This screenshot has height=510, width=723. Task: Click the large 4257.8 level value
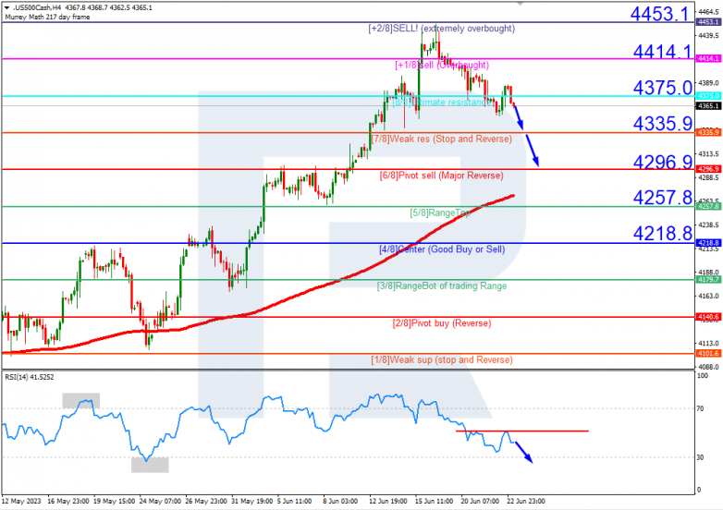click(662, 197)
